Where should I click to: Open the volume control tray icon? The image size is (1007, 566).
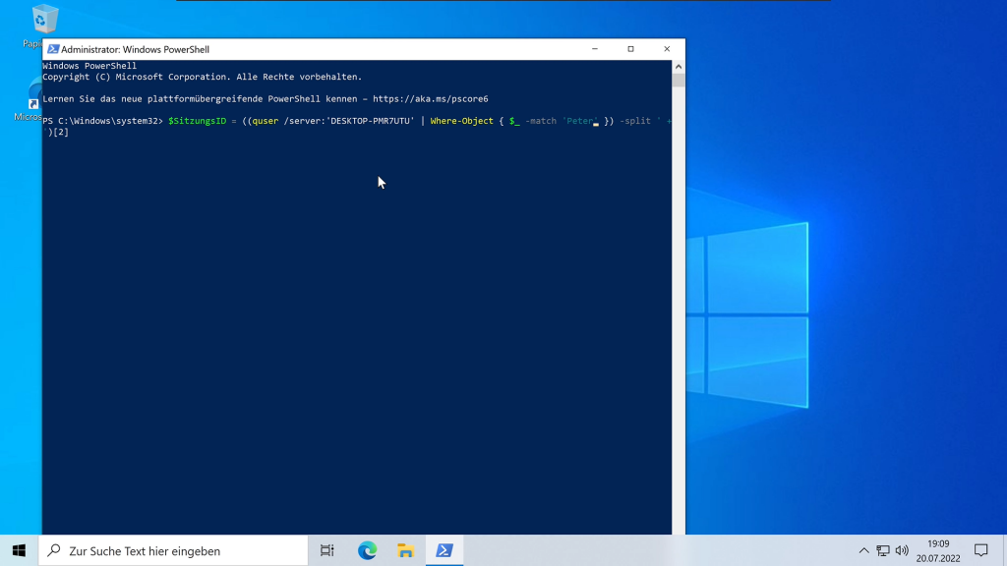902,550
